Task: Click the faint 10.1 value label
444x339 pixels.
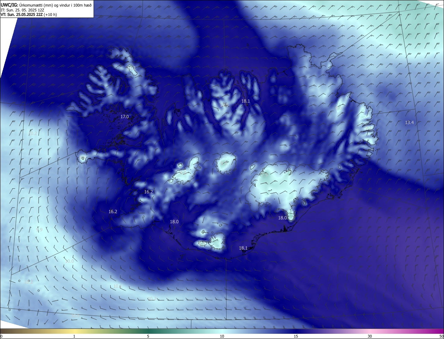Action: tap(118, 286)
